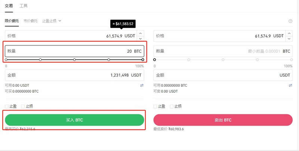Image resolution: width=299 pixels, height=151 pixels.
Task: Click the buy-side transfer arrows icon
Action: pyautogui.click(x=142, y=86)
